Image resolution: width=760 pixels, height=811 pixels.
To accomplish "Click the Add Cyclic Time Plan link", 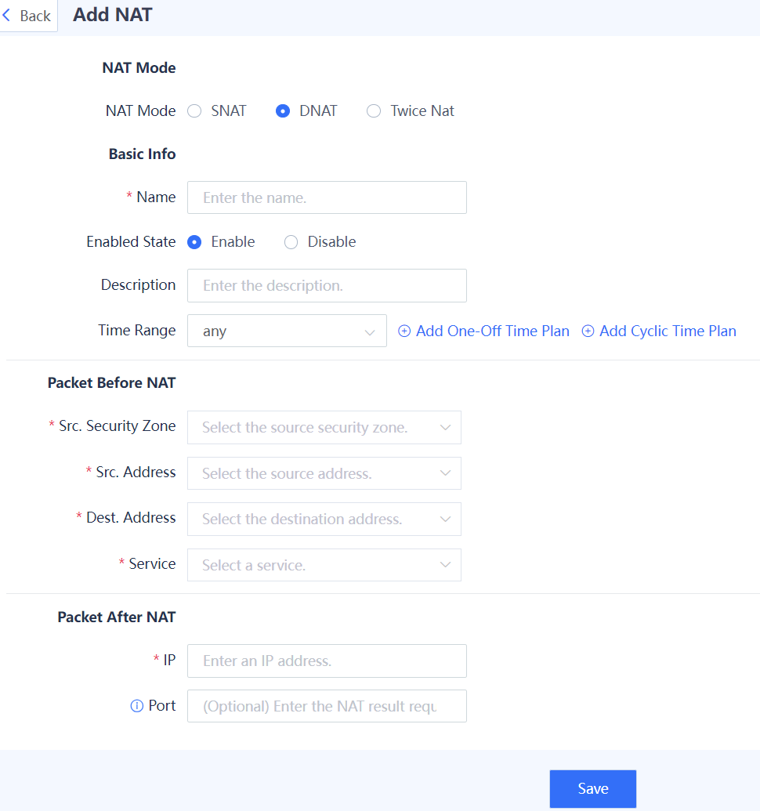I will pos(659,331).
